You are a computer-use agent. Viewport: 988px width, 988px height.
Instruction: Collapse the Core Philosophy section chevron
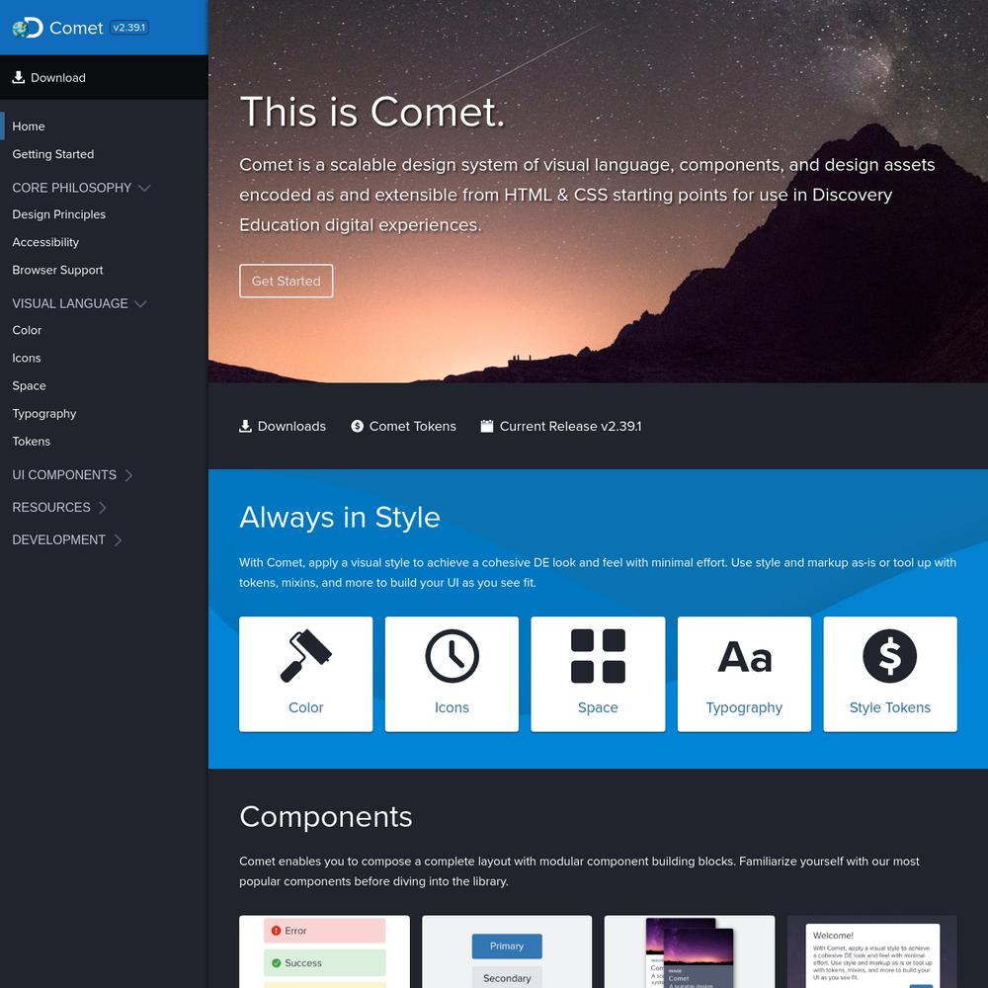click(x=144, y=188)
